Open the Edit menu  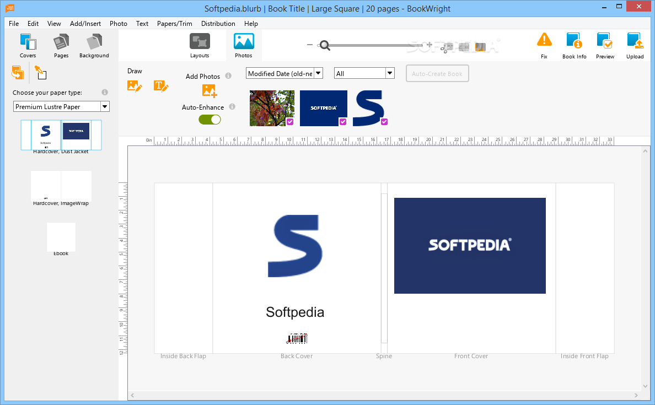33,23
